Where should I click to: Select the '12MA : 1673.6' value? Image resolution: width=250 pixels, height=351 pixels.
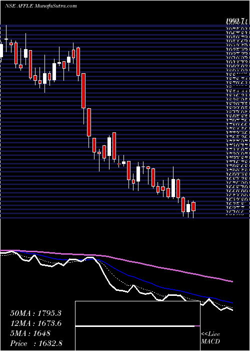pos(35,323)
